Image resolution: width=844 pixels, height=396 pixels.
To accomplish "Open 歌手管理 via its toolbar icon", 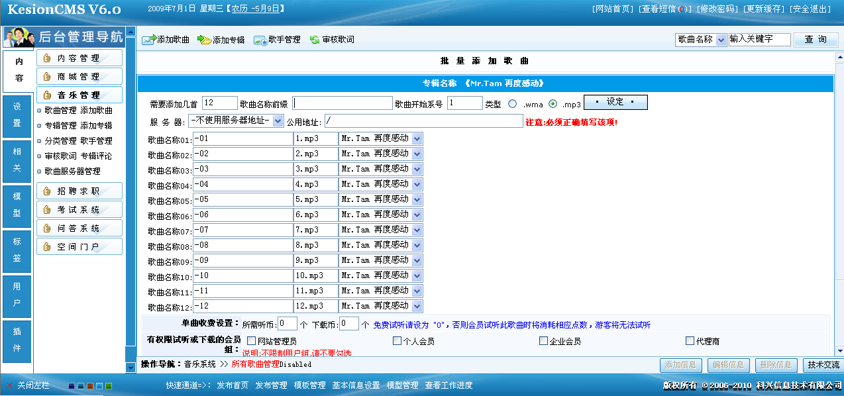I will (x=260, y=40).
